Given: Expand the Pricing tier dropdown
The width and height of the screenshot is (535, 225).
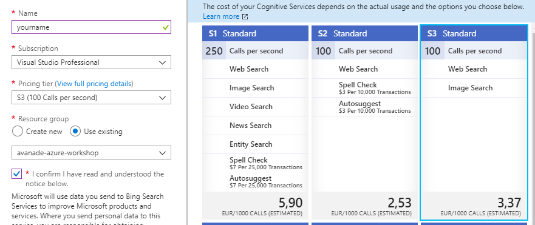Looking at the screenshot, I should (x=92, y=98).
